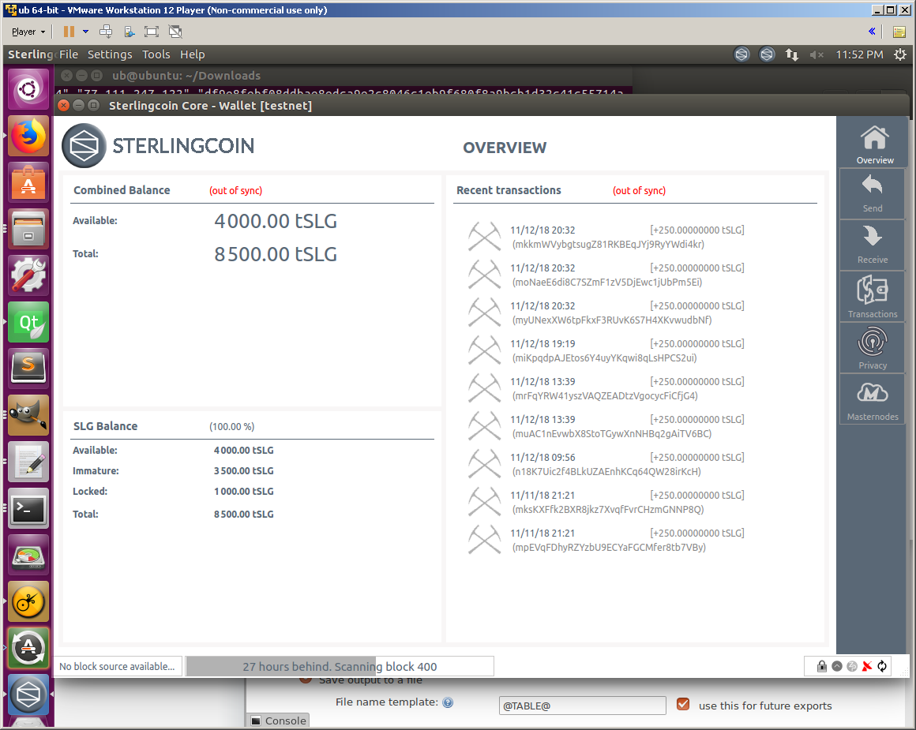The width and height of the screenshot is (916, 730).
Task: Select transaction mksKXFfk2BXR8jkz7XvqfFvrCHzmGNNP8Q
Action: tap(606, 503)
